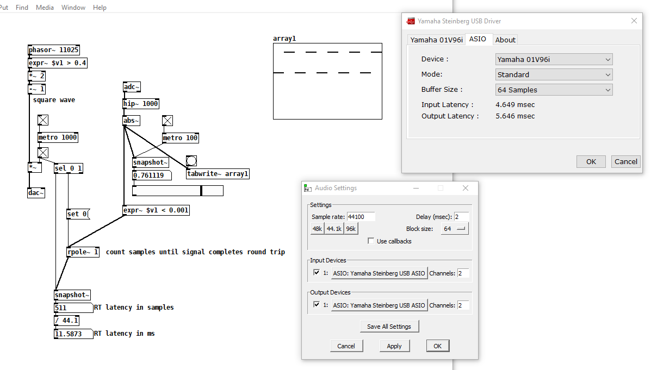The height and width of the screenshot is (370, 651).
Task: Select snapshot~ object above the 511 box
Action: pos(72,295)
